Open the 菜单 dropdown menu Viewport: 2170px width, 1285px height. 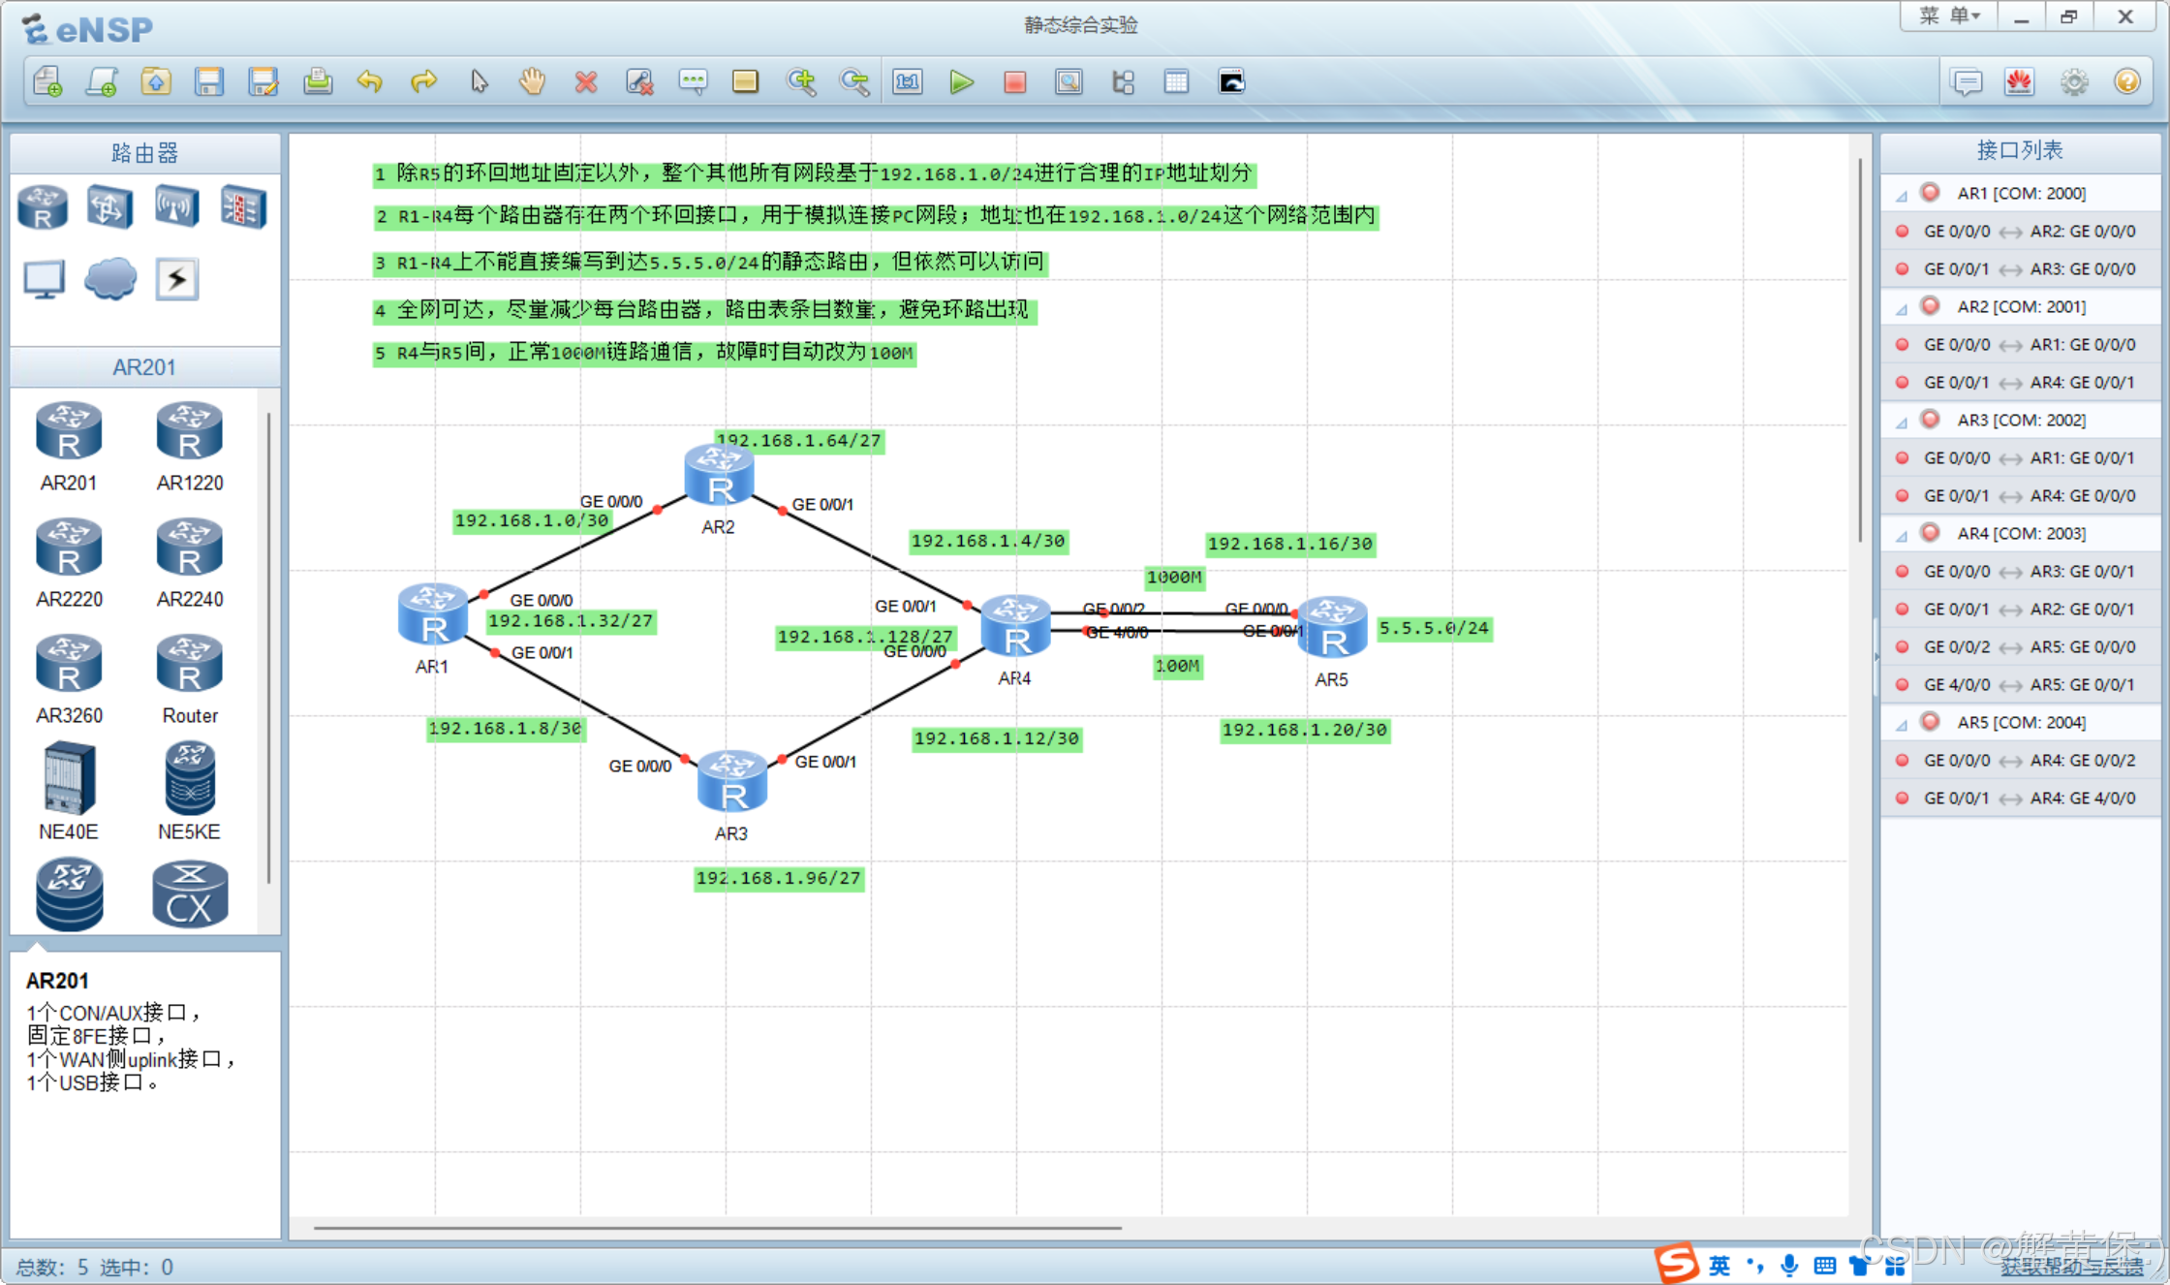(1950, 16)
